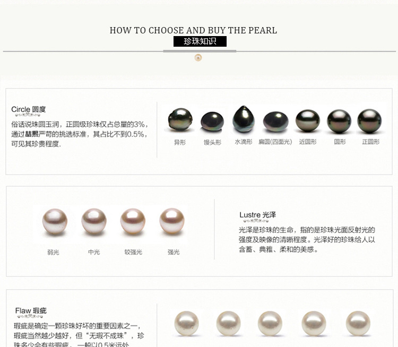Click the middle white pearl in Flaw row
The width and height of the screenshot is (398, 347).
point(270,324)
